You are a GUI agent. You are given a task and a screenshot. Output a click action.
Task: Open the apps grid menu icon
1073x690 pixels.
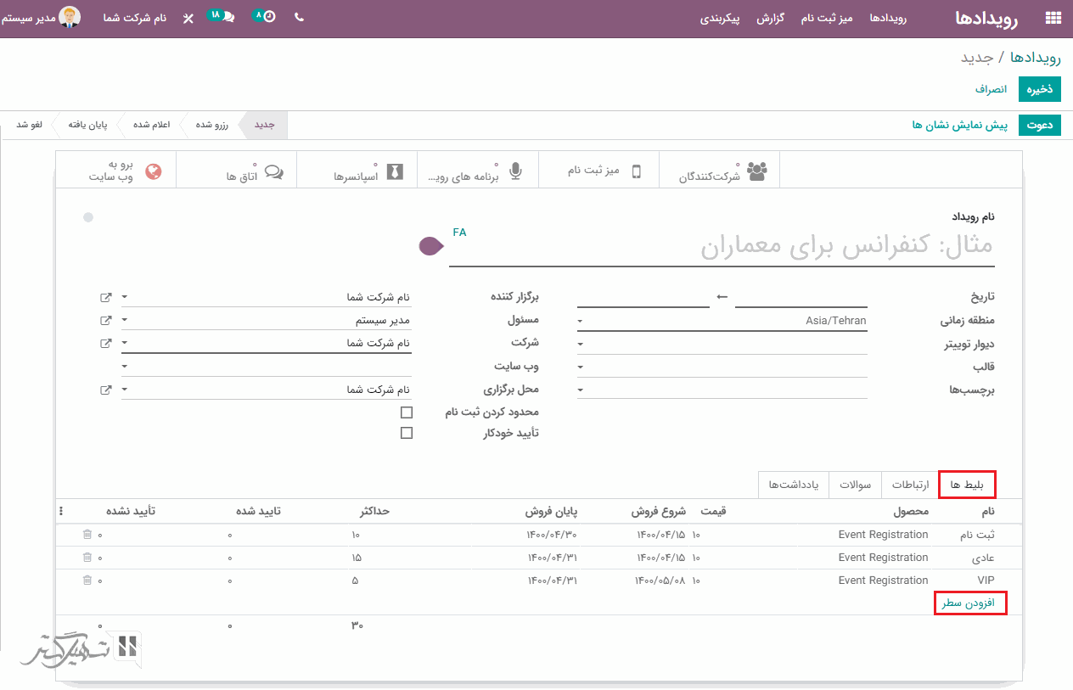click(1053, 18)
